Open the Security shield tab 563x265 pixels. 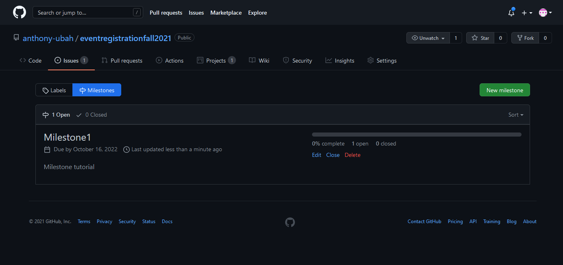click(297, 61)
